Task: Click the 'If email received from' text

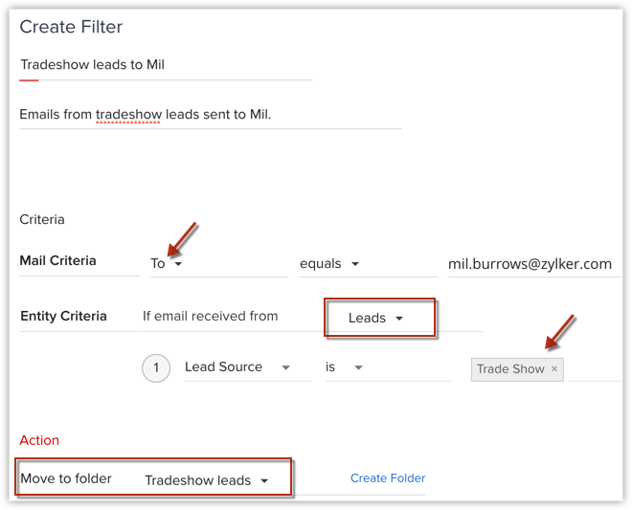Action: [210, 316]
